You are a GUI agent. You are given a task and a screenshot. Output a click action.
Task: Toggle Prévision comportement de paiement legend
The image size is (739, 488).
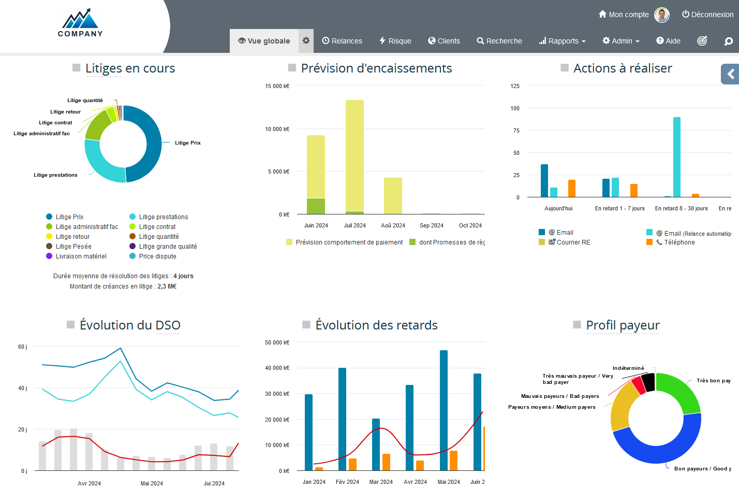click(x=344, y=242)
